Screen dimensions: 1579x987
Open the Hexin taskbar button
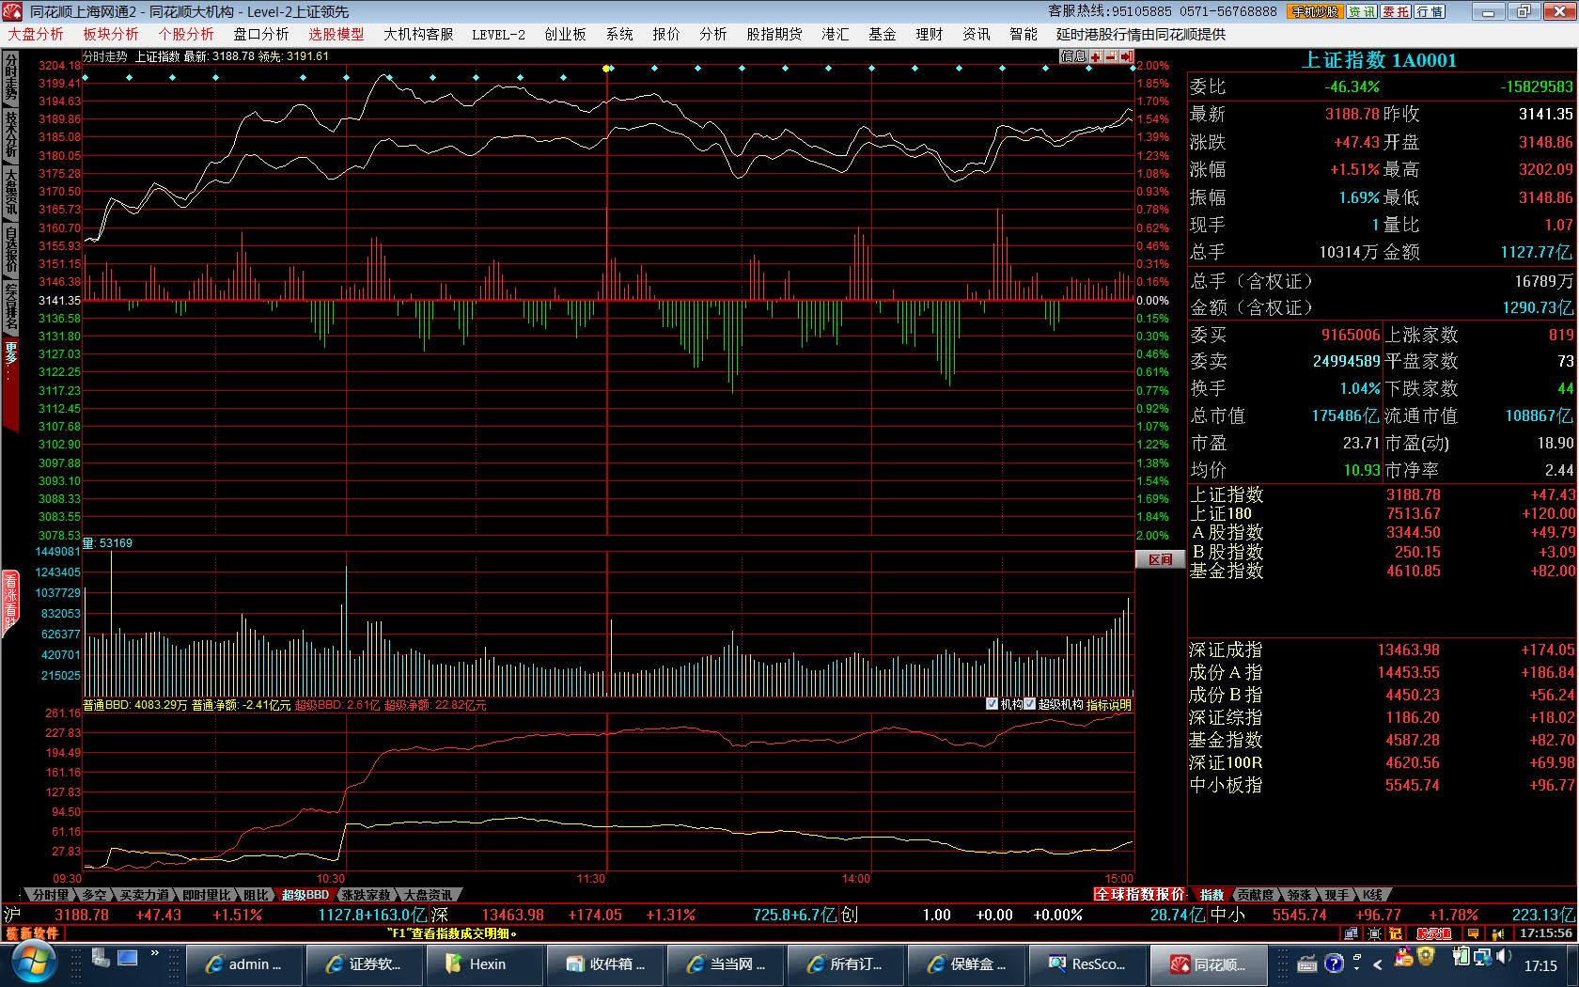tap(485, 964)
